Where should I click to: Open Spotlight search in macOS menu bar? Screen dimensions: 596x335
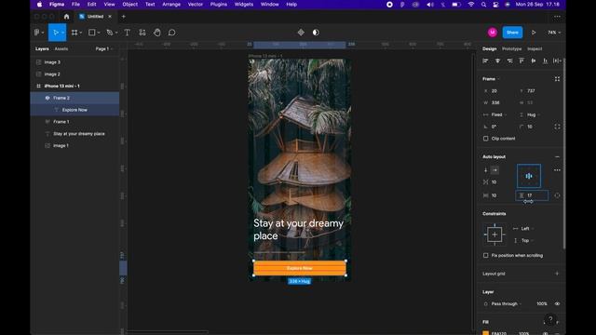point(483,5)
